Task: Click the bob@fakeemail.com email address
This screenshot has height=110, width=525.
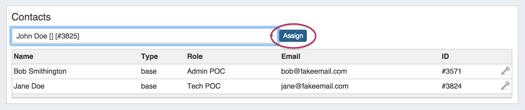Action: (x=314, y=71)
